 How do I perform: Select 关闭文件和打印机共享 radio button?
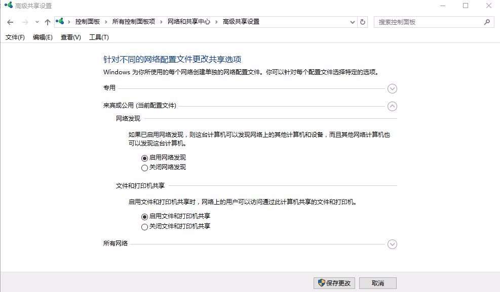[x=144, y=227]
